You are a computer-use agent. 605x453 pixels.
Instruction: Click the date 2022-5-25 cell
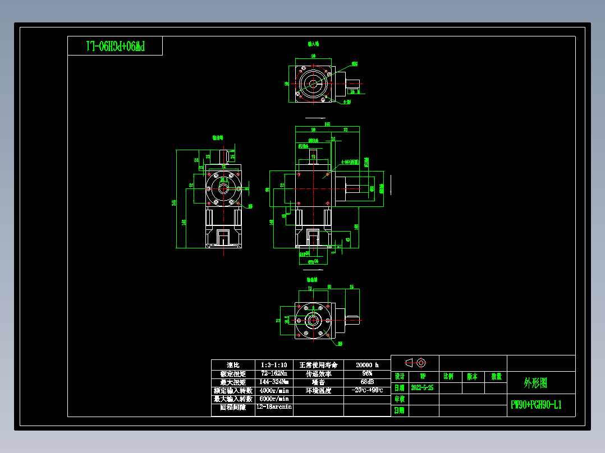click(x=423, y=389)
